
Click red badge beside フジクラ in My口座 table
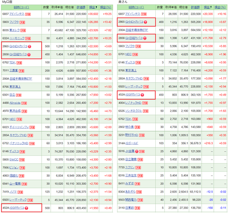22,22
